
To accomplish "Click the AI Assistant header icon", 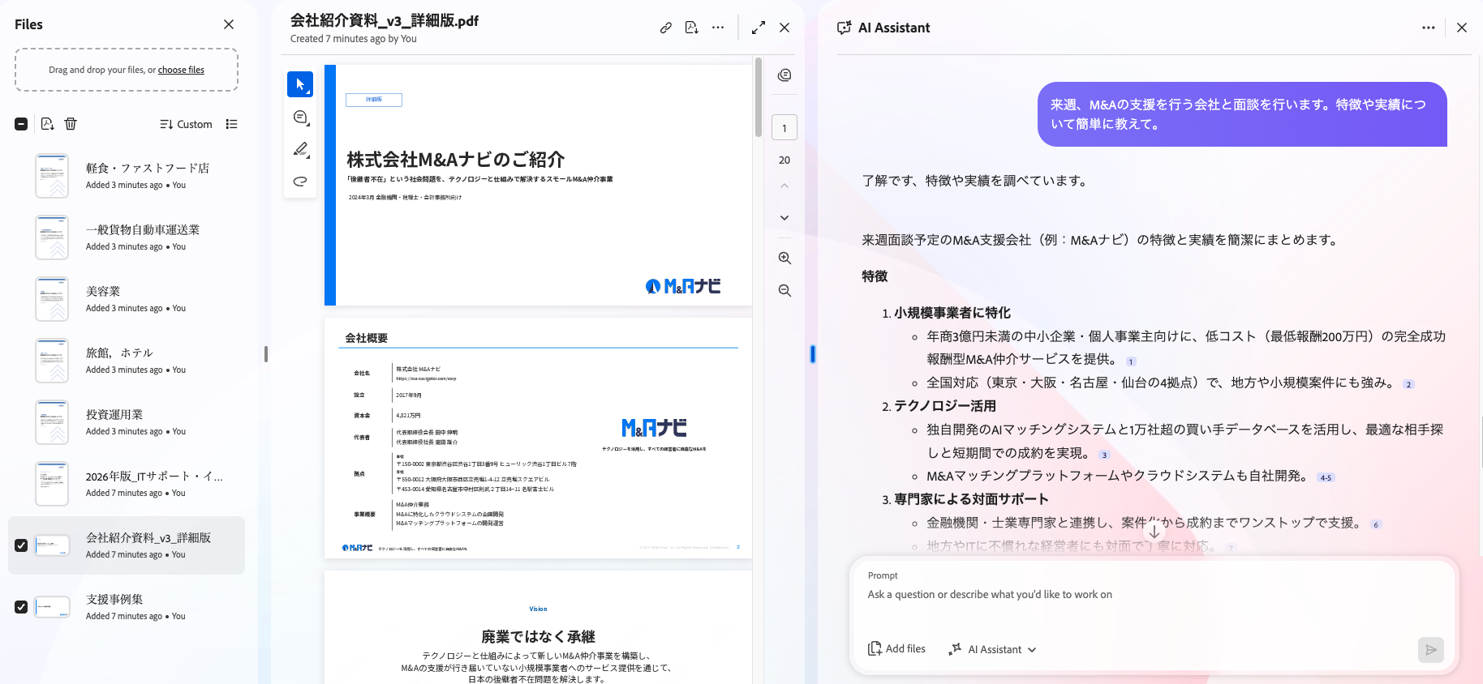I will (x=845, y=28).
